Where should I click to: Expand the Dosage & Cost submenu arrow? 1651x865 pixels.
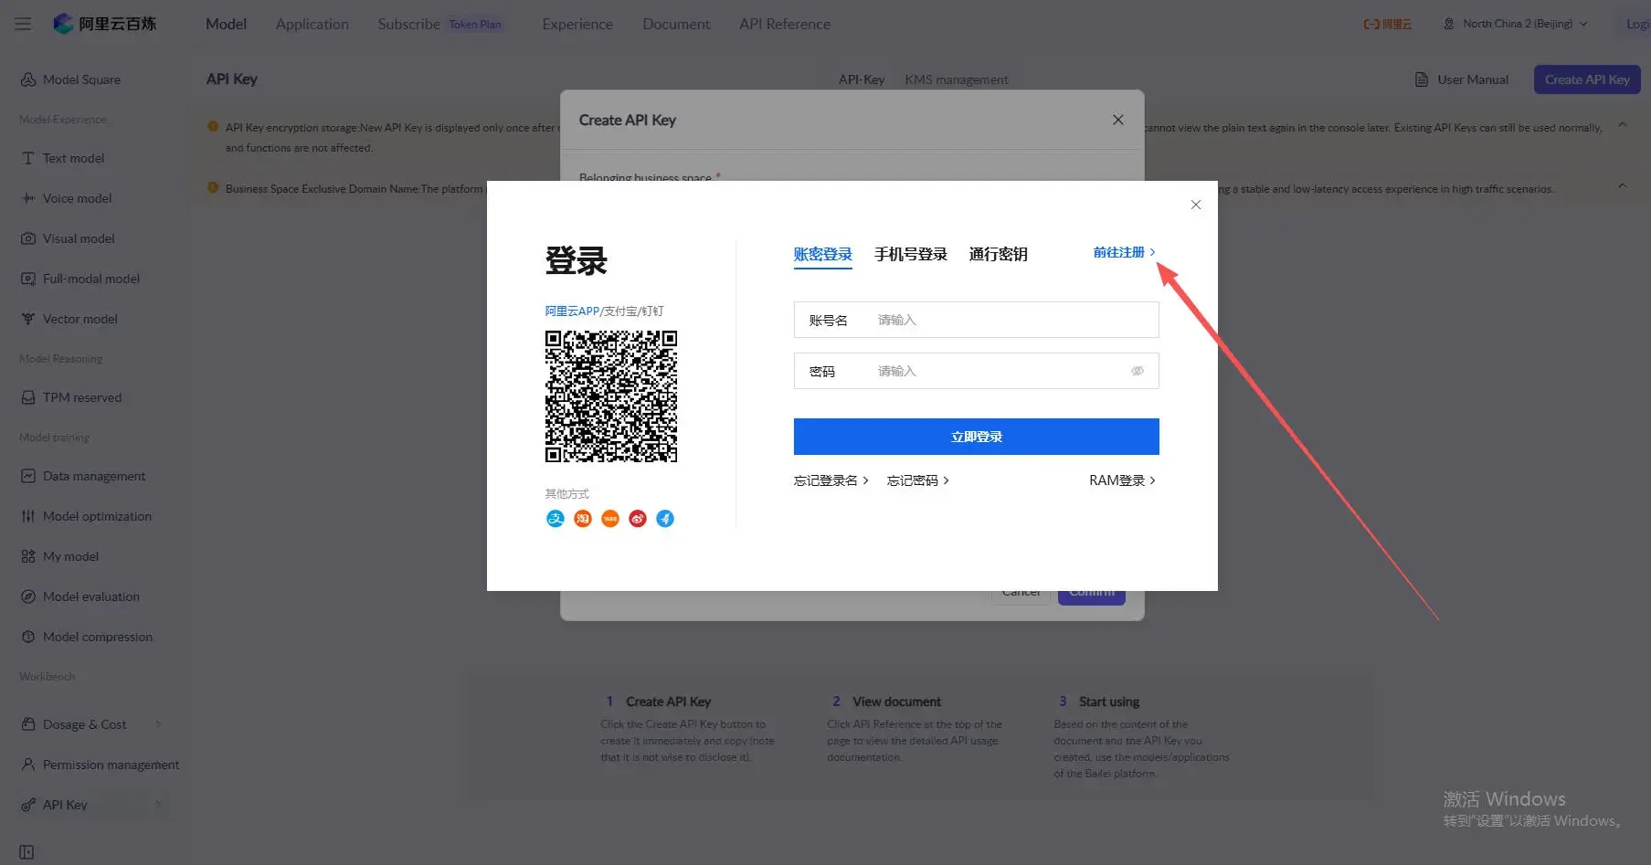tap(158, 724)
